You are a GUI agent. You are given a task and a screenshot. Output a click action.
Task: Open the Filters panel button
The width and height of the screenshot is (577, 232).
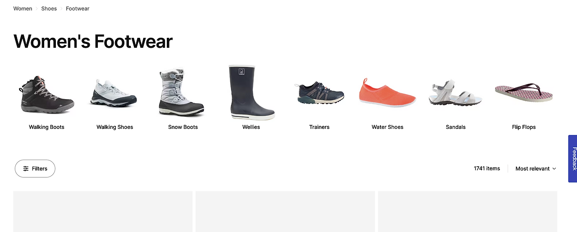click(x=35, y=168)
